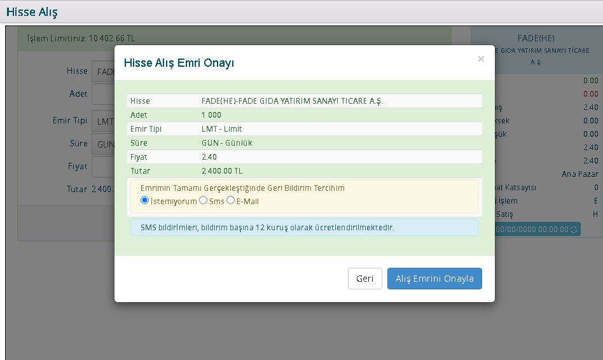Confirm with Alış Emrini Onayla button
Screen dimensions: 603x360
click(x=434, y=279)
